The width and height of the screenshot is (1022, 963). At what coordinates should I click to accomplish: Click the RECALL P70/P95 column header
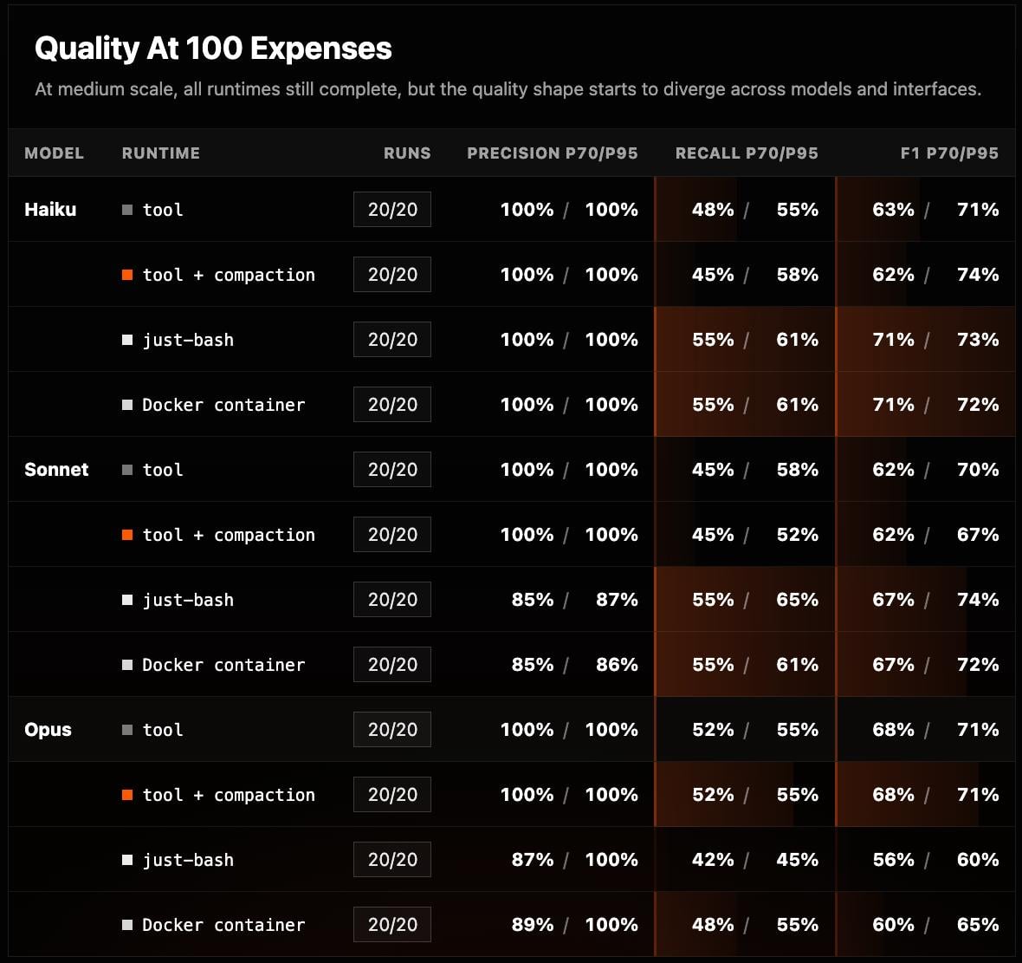(x=747, y=153)
